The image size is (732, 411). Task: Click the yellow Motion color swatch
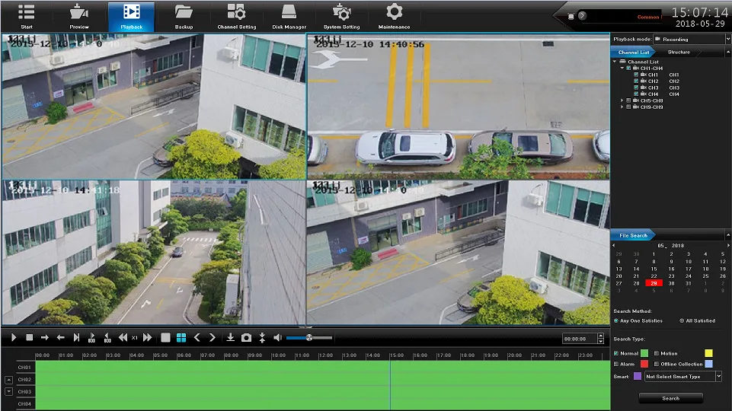coord(708,353)
